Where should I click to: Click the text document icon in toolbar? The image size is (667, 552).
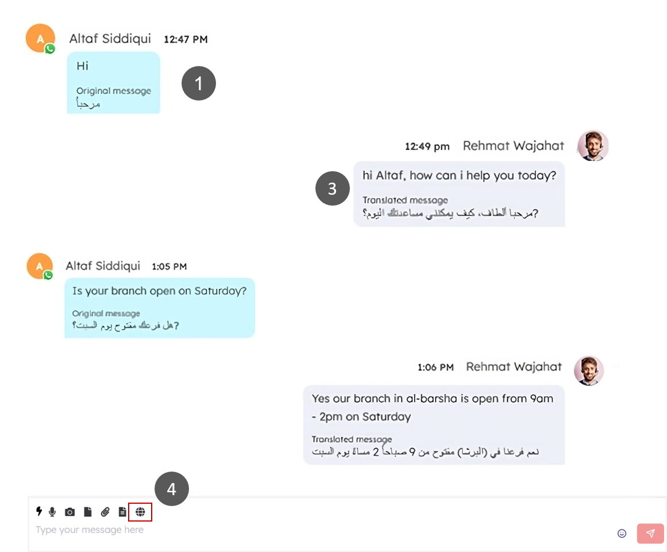122,511
